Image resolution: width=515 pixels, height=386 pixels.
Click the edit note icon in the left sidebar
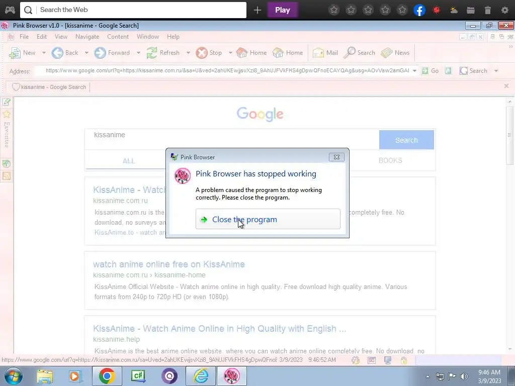click(x=6, y=102)
